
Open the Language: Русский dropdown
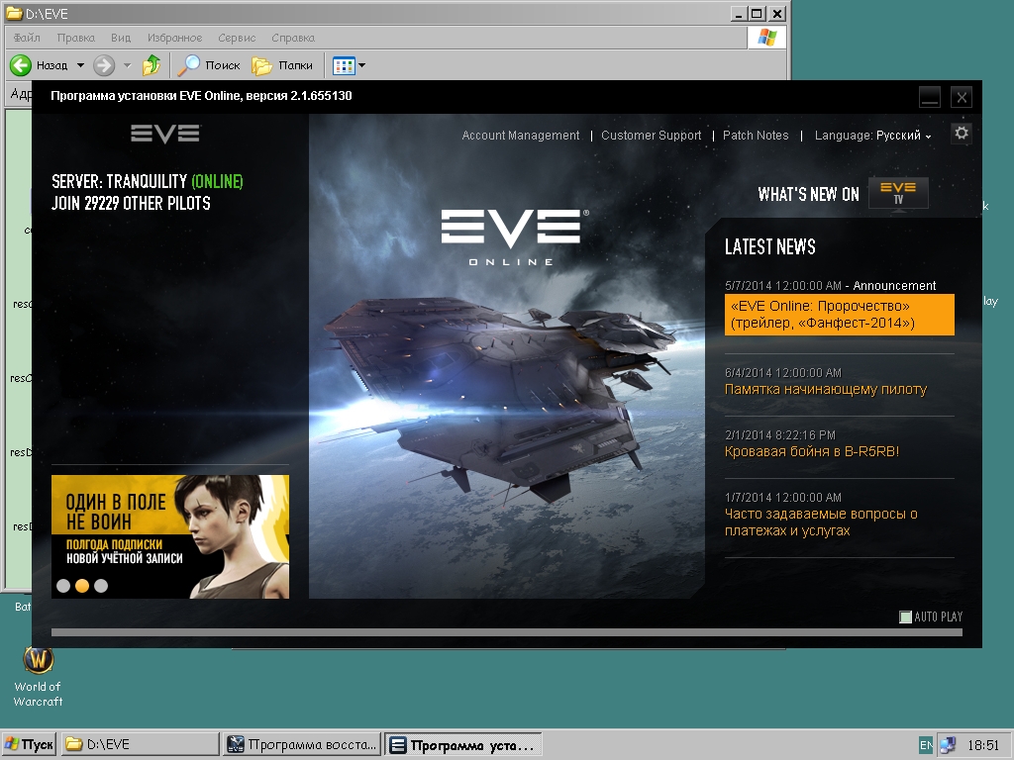point(873,135)
